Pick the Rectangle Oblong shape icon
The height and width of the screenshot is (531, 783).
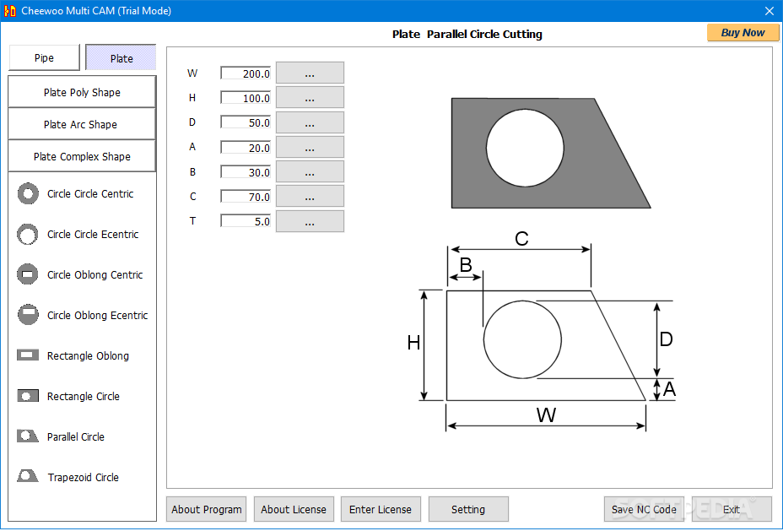(28, 355)
